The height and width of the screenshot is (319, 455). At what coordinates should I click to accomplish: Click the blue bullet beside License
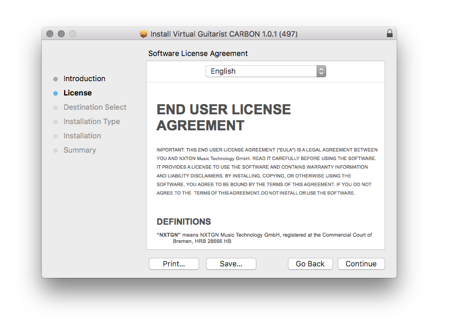pyautogui.click(x=56, y=93)
